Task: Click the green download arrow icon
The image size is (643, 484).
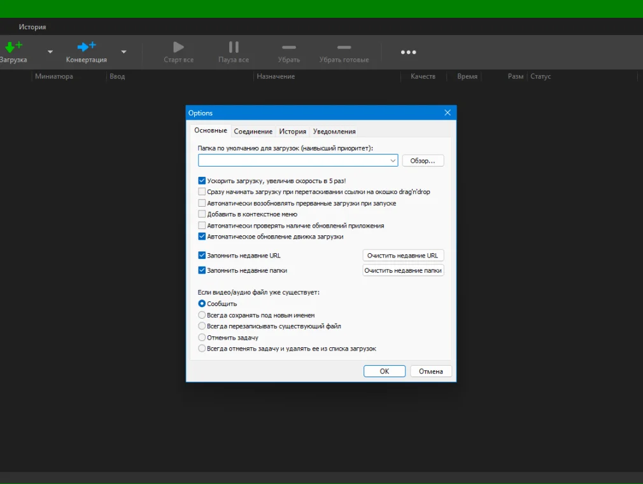Action: click(13, 47)
